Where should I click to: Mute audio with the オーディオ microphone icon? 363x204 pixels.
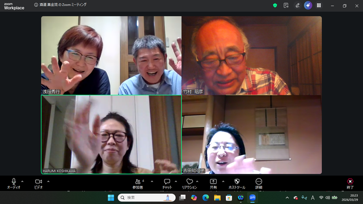(x=14, y=181)
